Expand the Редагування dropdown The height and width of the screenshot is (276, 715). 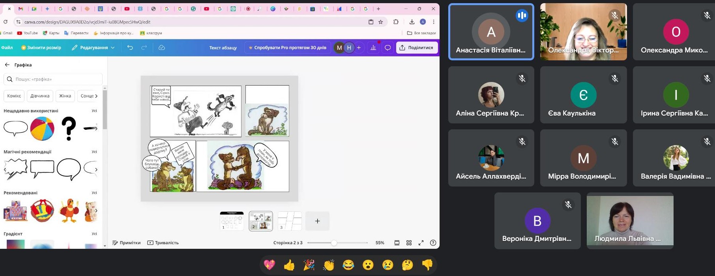tap(93, 48)
